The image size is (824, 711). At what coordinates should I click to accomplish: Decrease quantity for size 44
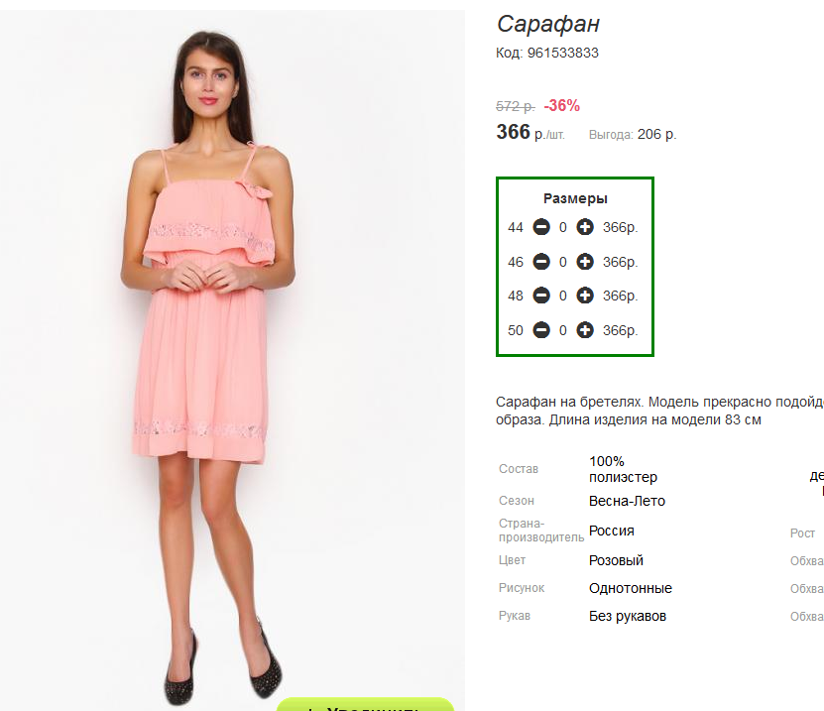[x=541, y=227]
